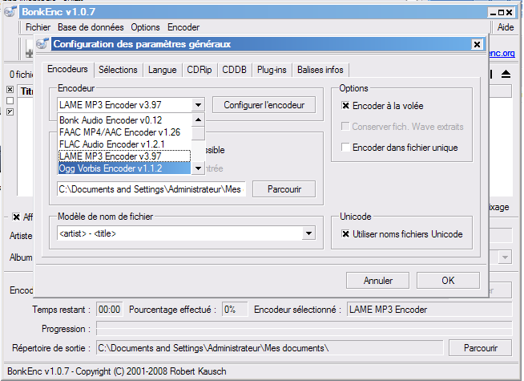Choose Ogg Vorbis Encoder v1.1.2
524x381 pixels.
[x=125, y=168]
